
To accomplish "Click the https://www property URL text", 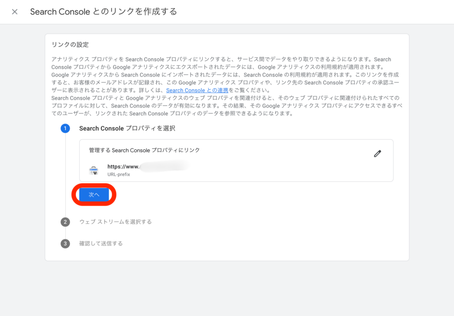I will [123, 167].
